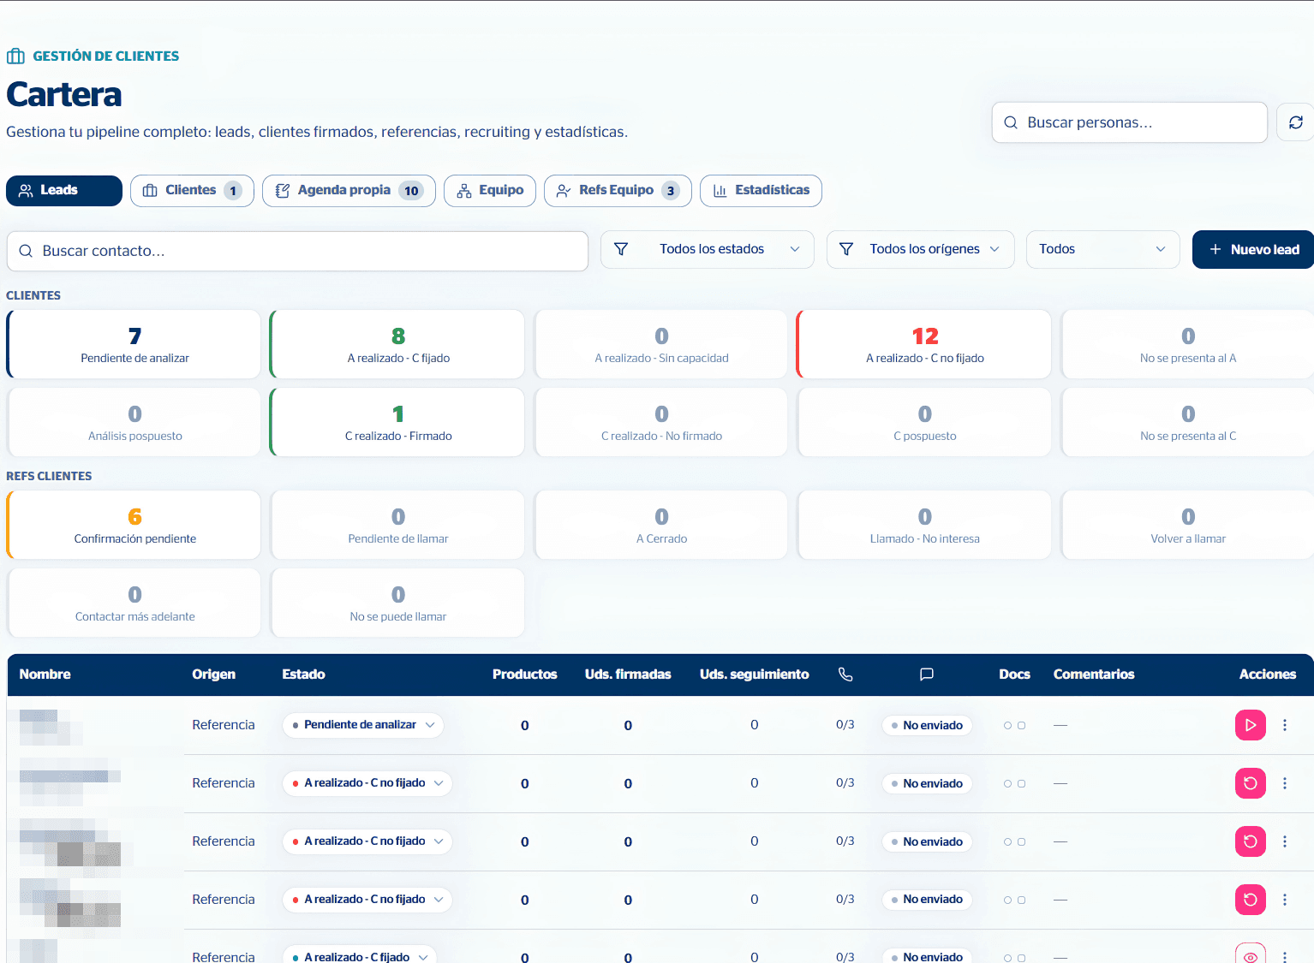Expand the Todos dropdown
Screen dimensions: 1314x963
[1103, 249]
